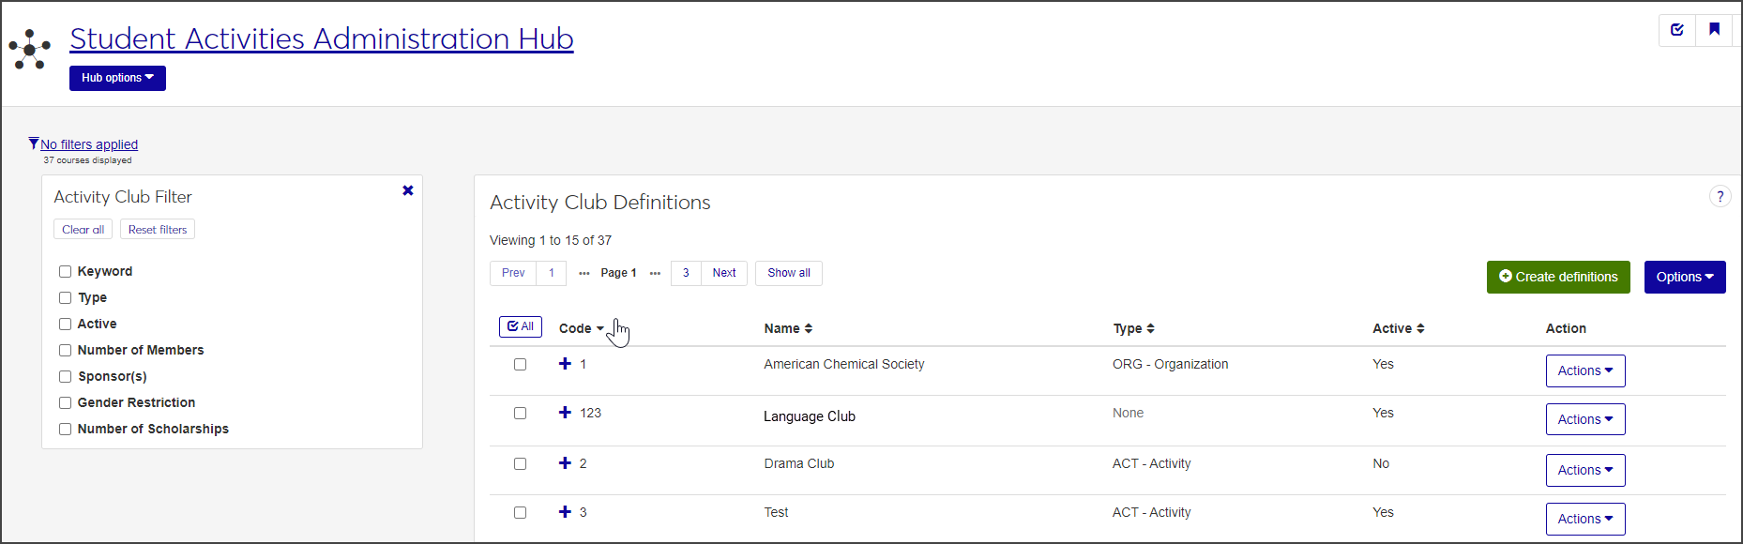
Task: Open the Options dropdown menu
Action: [1684, 277]
